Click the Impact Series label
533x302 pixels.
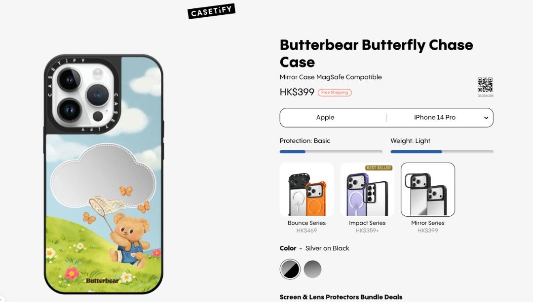[x=367, y=223]
